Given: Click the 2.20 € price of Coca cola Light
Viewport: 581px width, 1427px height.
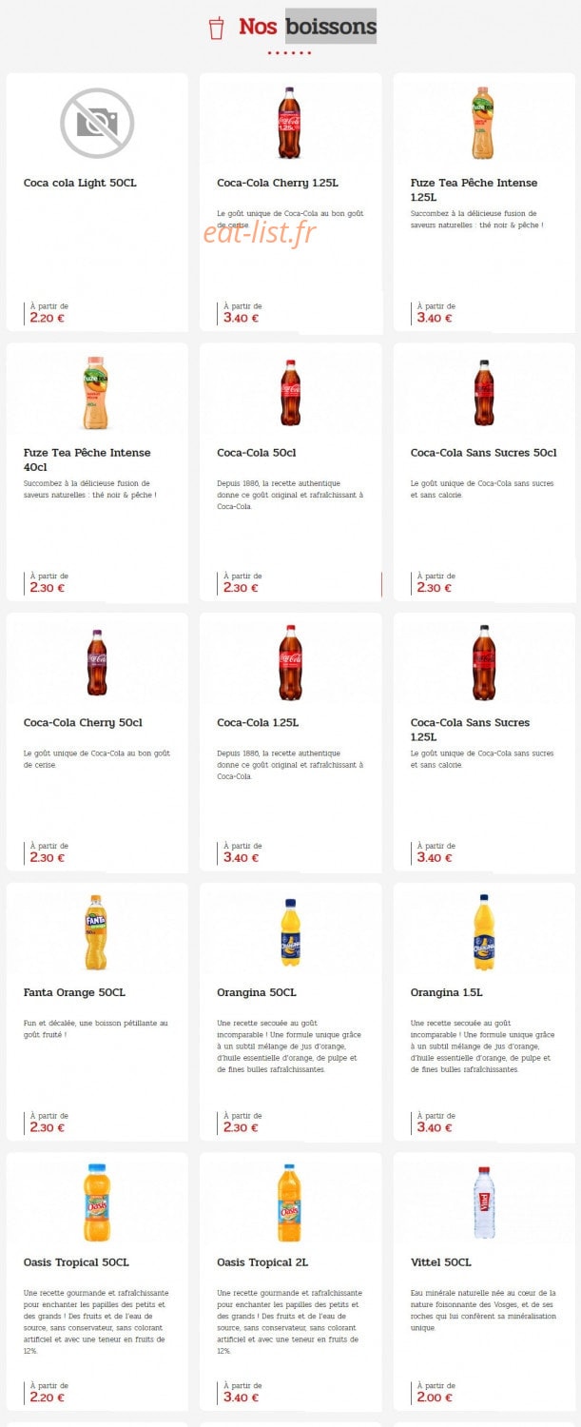Looking at the screenshot, I should click(x=48, y=318).
